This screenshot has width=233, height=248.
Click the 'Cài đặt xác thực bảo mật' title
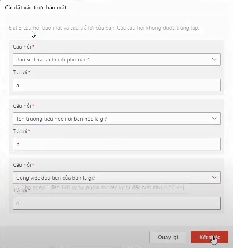coord(38,7)
